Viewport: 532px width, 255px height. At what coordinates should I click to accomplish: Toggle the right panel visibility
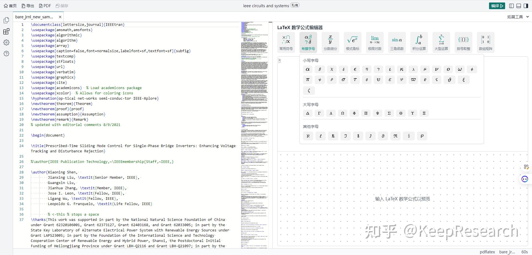pyautogui.click(x=526, y=6)
